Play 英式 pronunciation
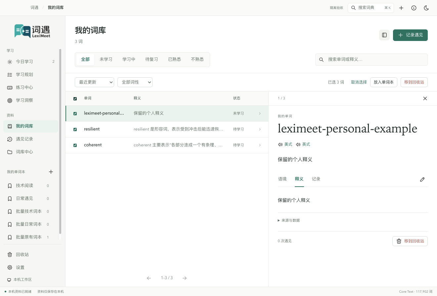437x296 pixels. [x=303, y=144]
